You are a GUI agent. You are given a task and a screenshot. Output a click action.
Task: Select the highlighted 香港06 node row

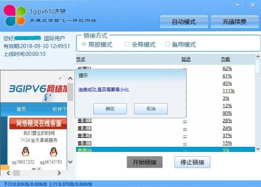pos(165,150)
